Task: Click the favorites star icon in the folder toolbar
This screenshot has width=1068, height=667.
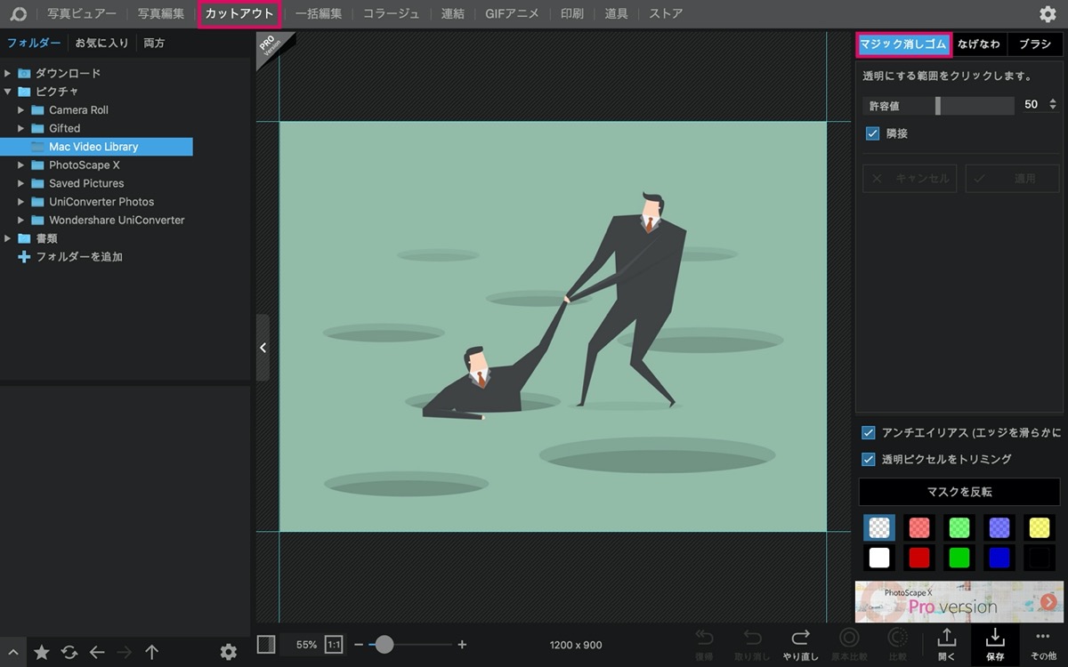Action: [42, 652]
